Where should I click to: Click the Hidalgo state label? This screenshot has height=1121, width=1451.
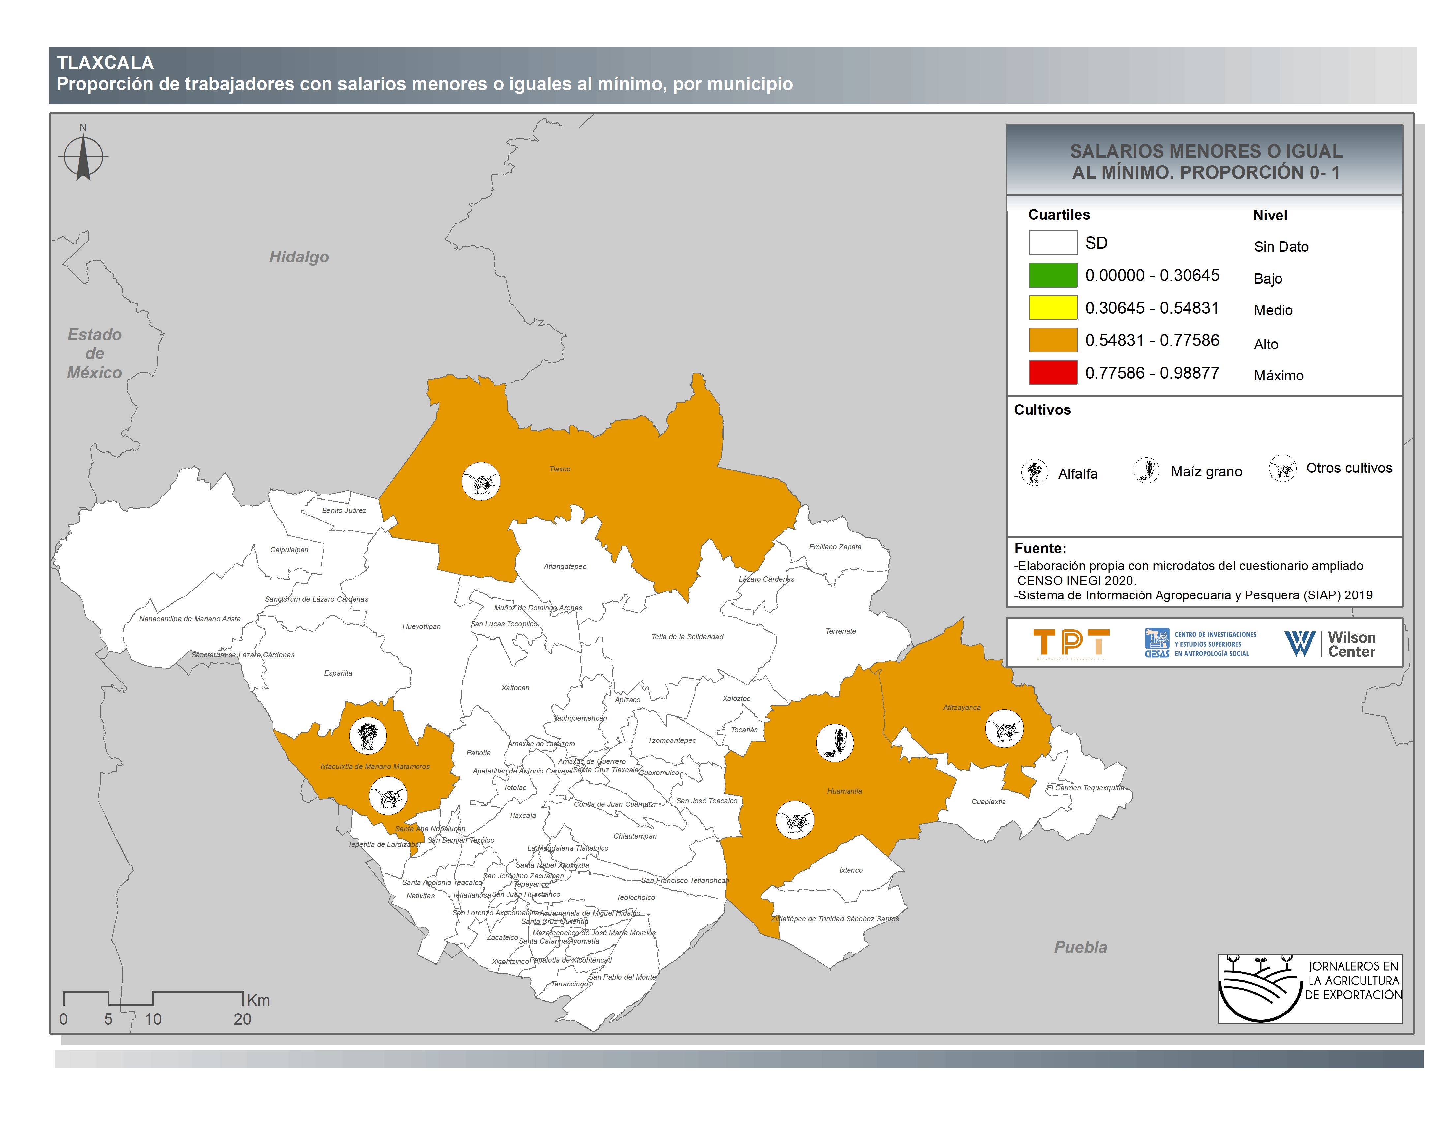[x=299, y=257]
